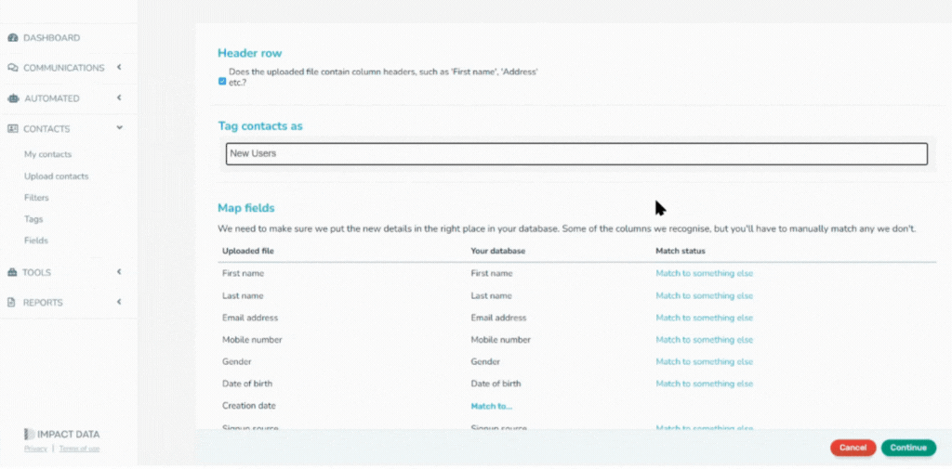Collapse the Contacts menu chevron

pyautogui.click(x=120, y=128)
